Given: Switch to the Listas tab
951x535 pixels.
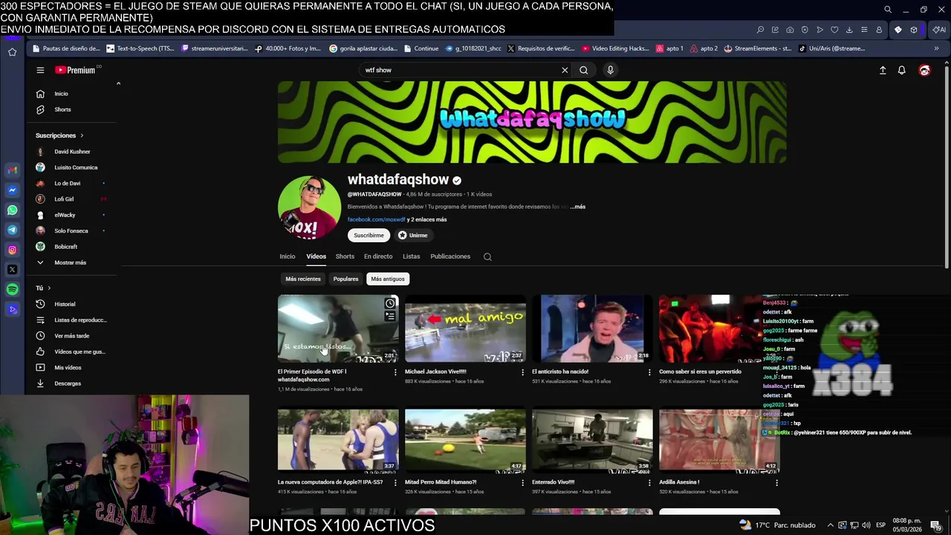Looking at the screenshot, I should tap(412, 256).
